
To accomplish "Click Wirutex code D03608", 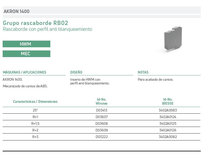I will [102, 123].
